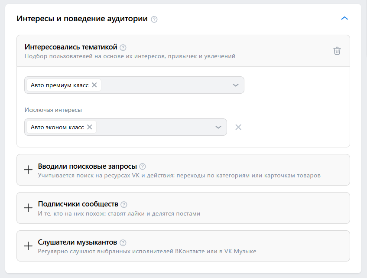
Task: Click the trash icon to delete interests block
Action: 337,51
